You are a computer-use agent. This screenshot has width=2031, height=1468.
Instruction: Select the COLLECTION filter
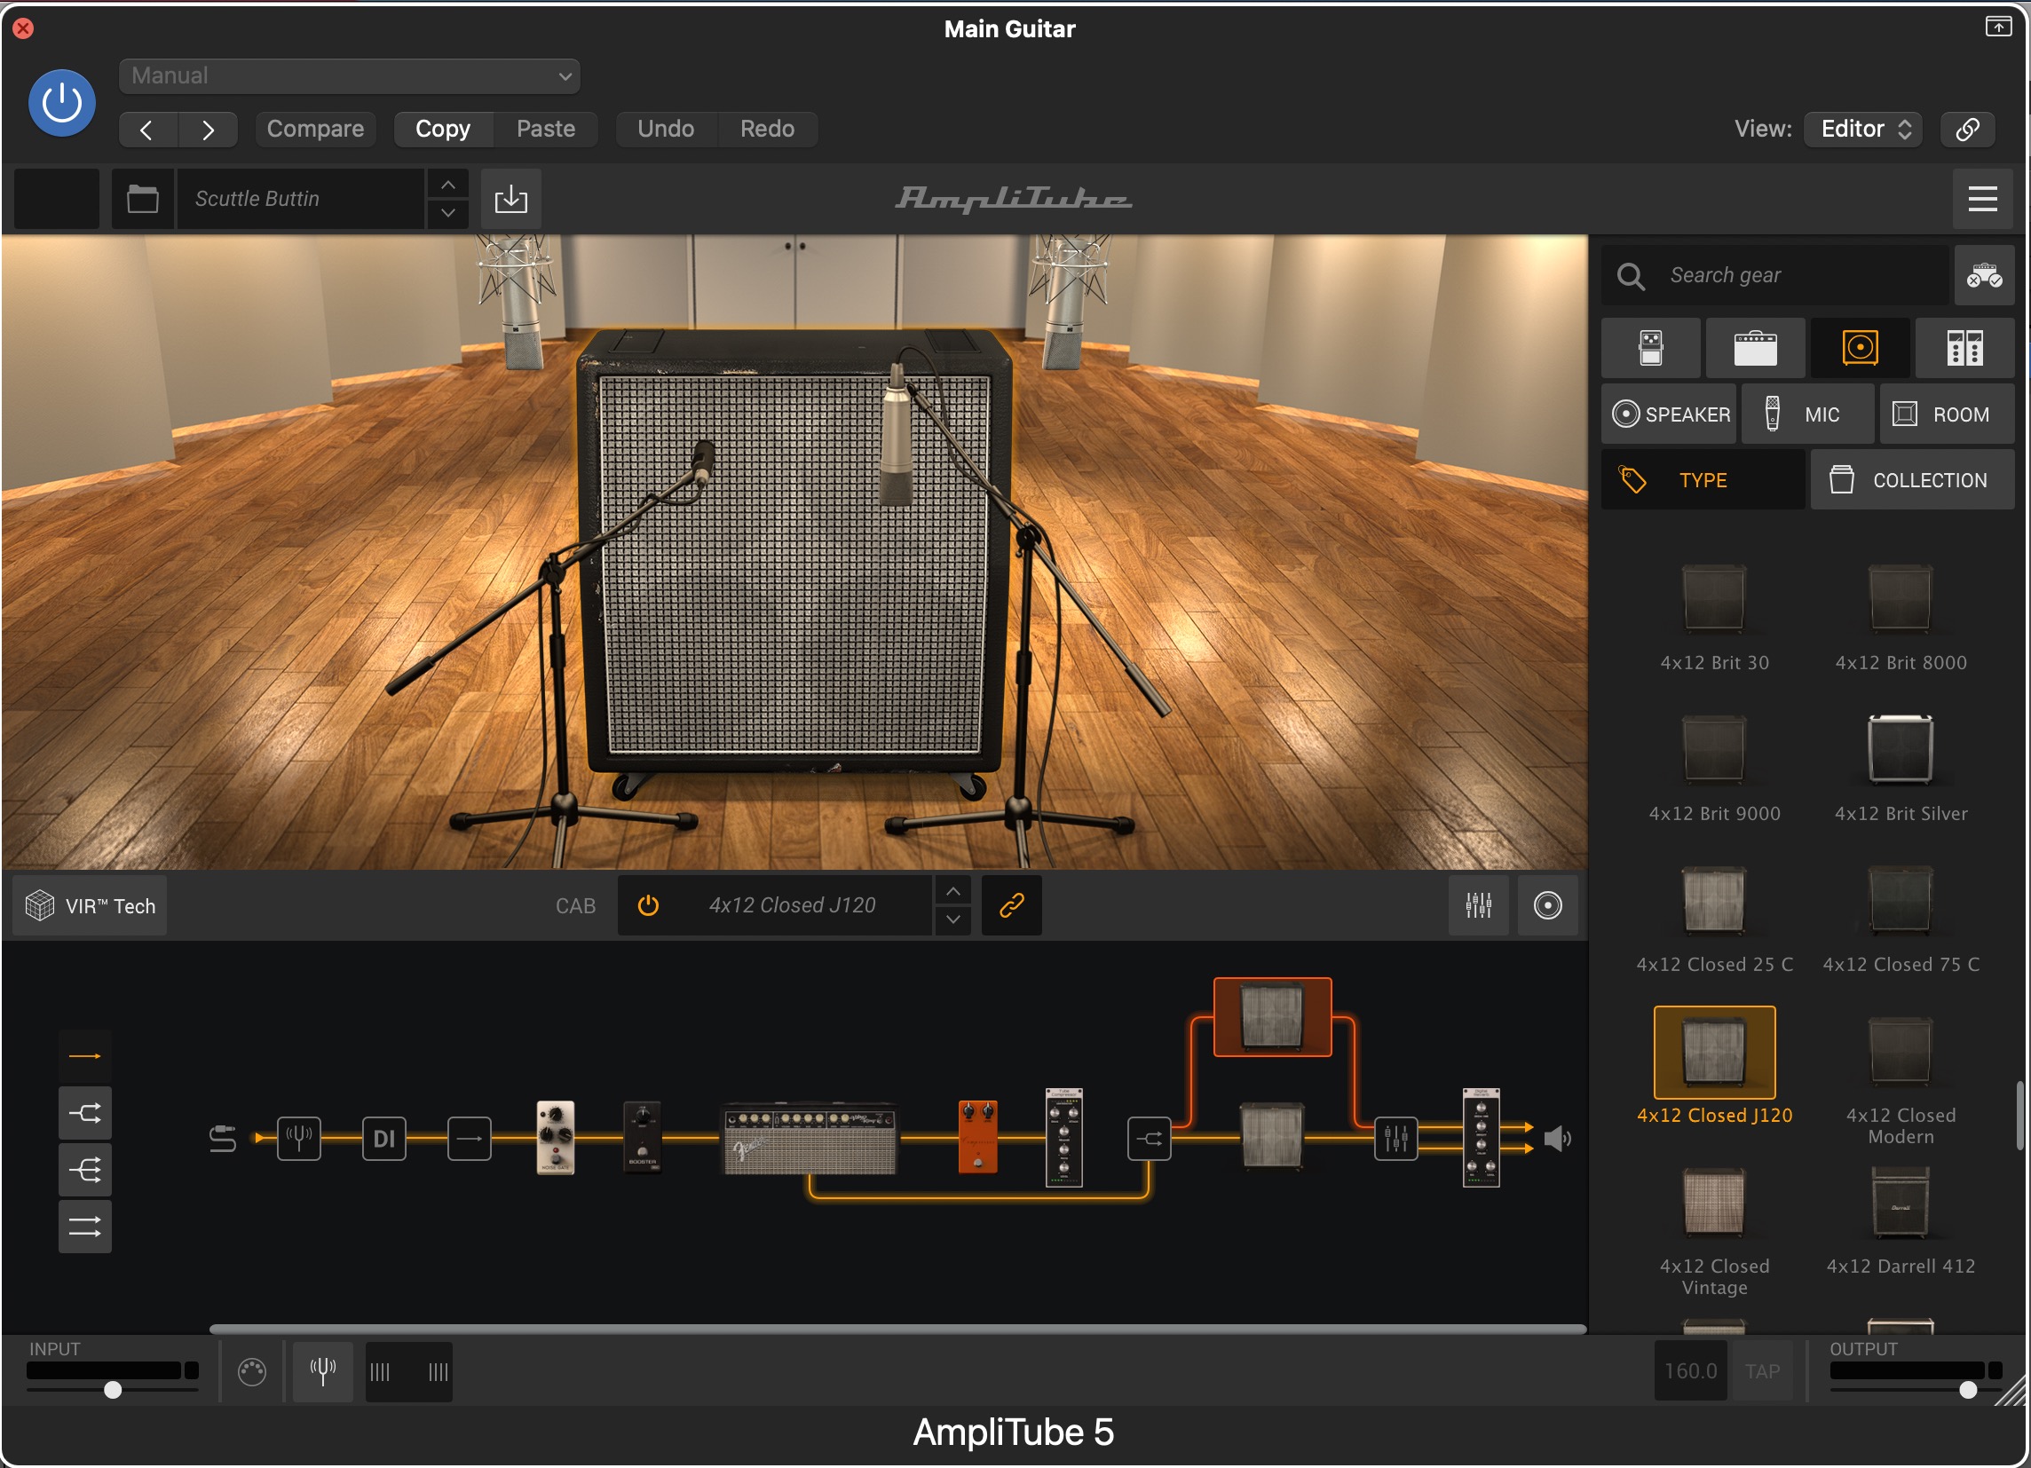tap(1913, 481)
